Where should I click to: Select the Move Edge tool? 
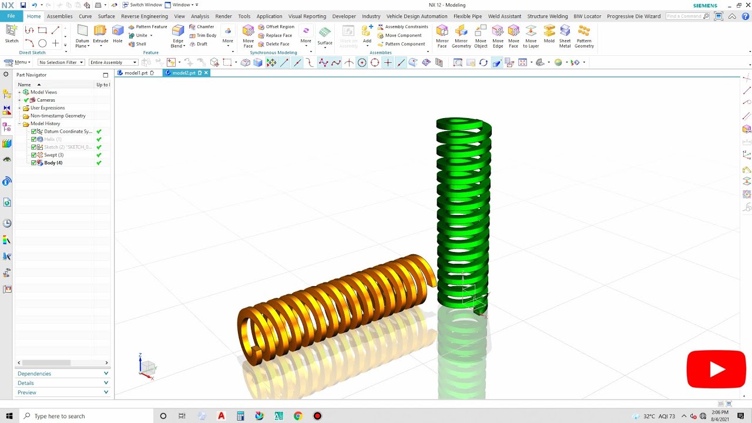point(498,36)
